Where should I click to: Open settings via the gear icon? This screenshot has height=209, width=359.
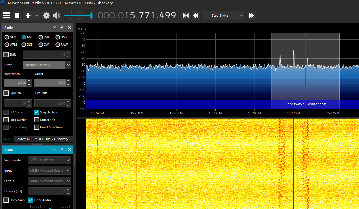(x=46, y=16)
